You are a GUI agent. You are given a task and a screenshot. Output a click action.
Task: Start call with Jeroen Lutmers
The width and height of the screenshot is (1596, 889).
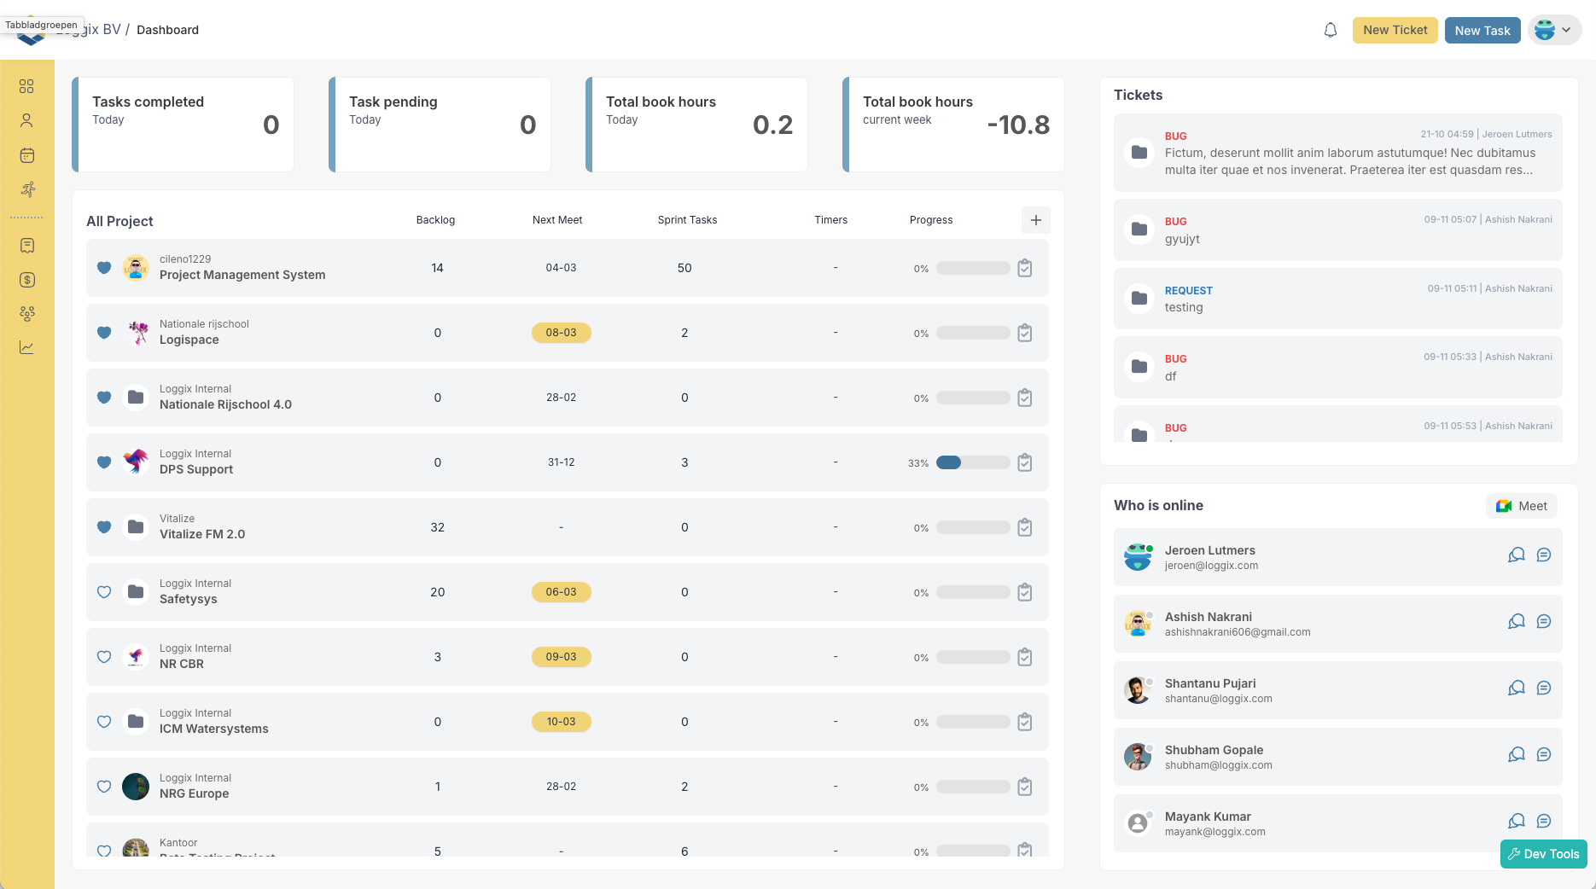1516,555
